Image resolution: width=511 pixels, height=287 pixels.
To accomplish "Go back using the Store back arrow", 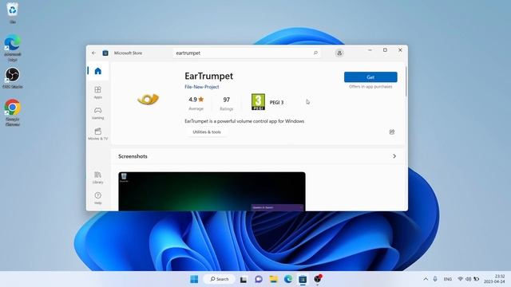I will [94, 53].
